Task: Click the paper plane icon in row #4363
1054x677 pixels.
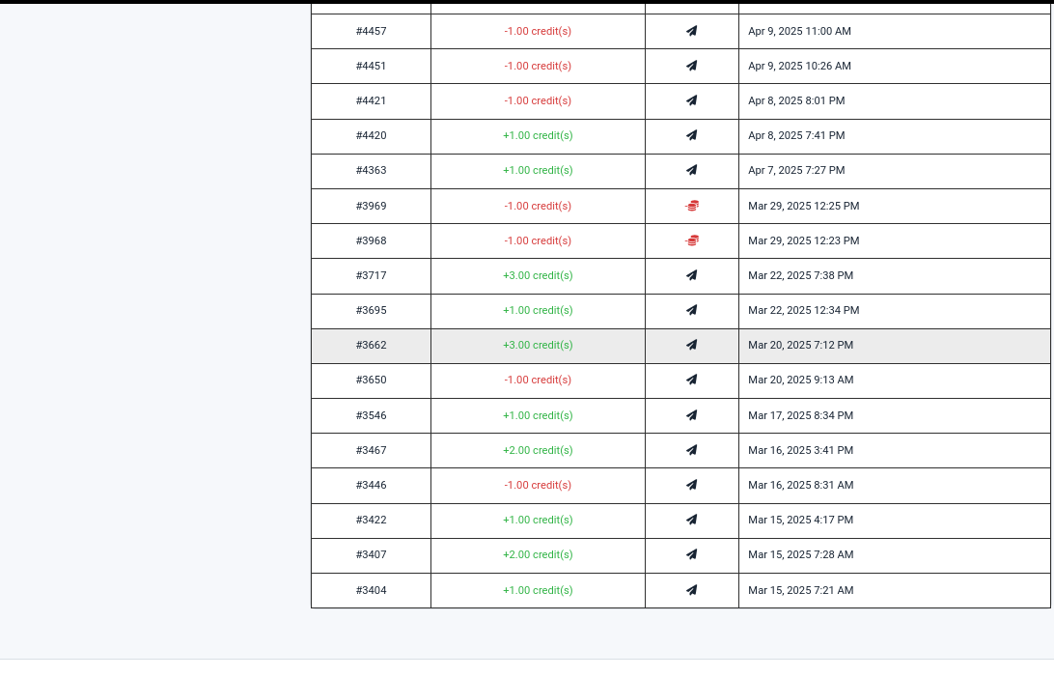Action: pos(692,170)
